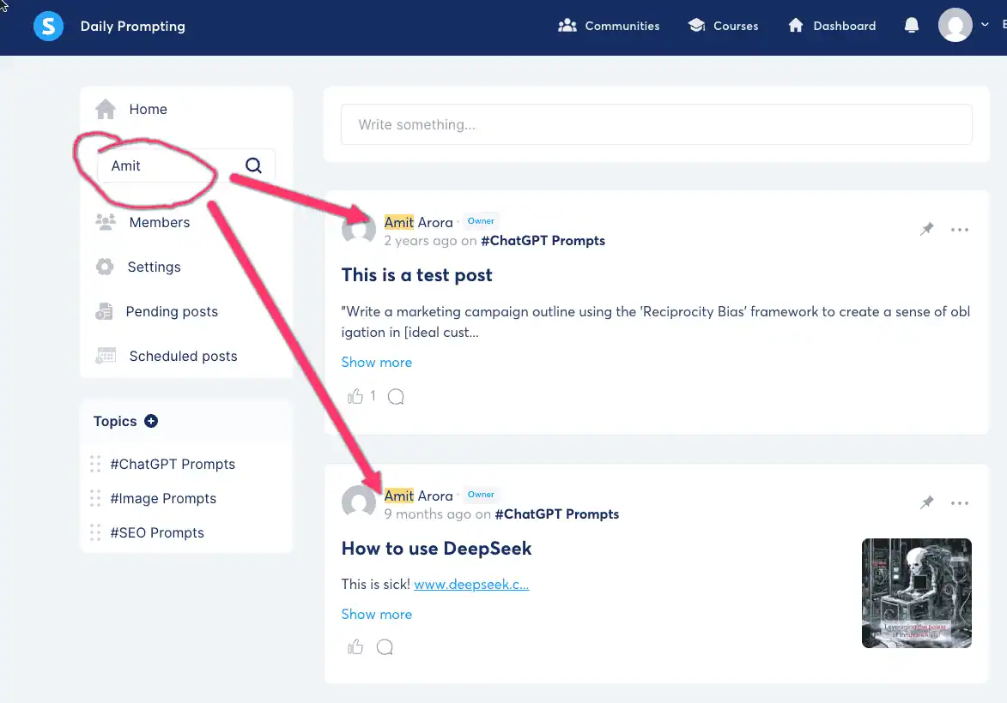Click the 'Write something...' field
The width and height of the screenshot is (1007, 703).
pos(657,124)
